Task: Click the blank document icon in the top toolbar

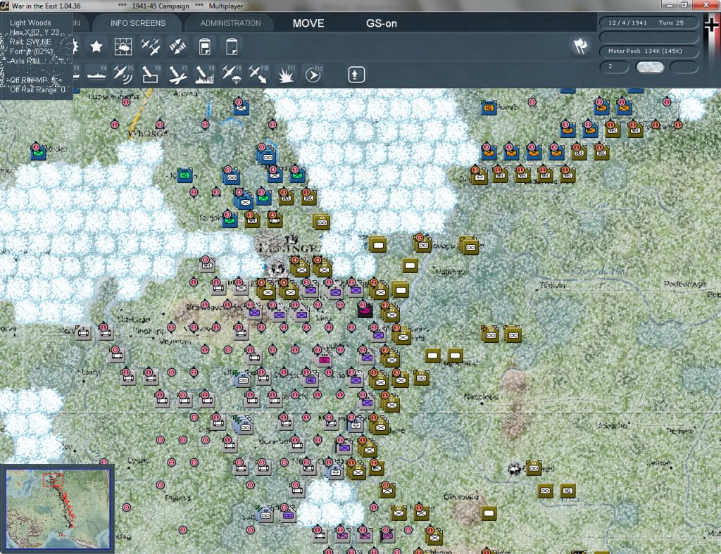Action: click(x=232, y=46)
